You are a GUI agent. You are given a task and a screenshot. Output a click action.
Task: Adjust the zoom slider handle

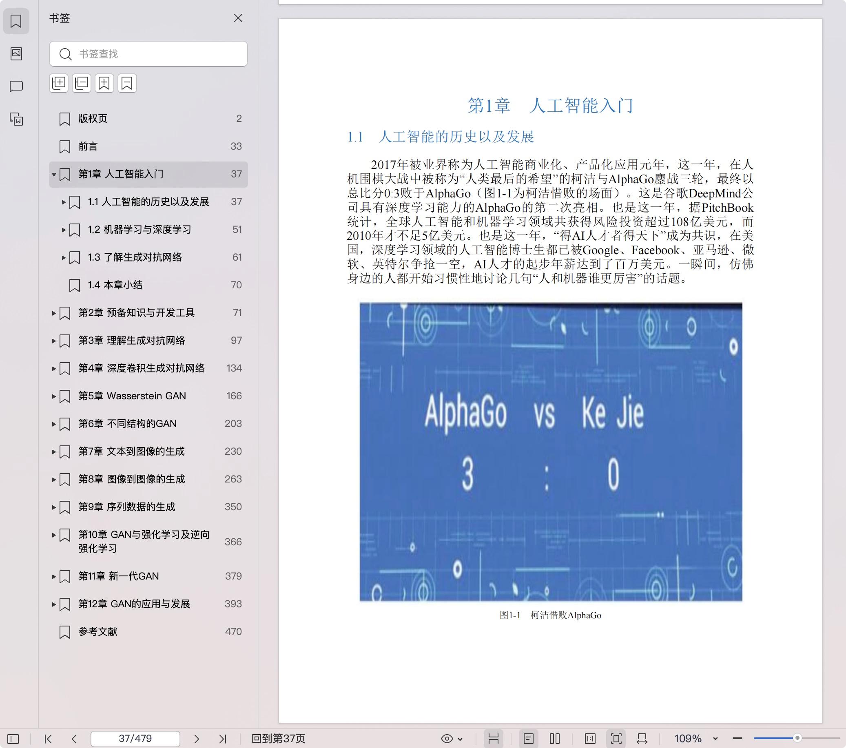click(x=797, y=738)
